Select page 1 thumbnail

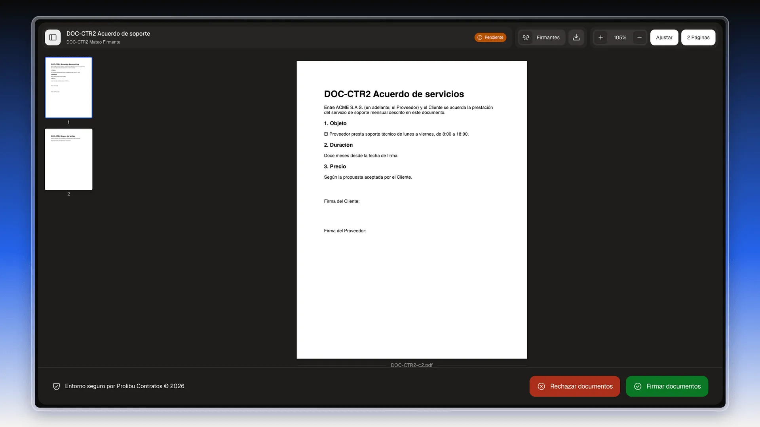point(68,87)
